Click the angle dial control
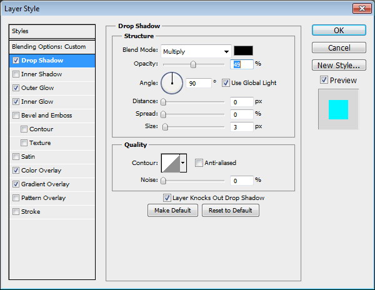The image size is (375, 290). point(172,82)
